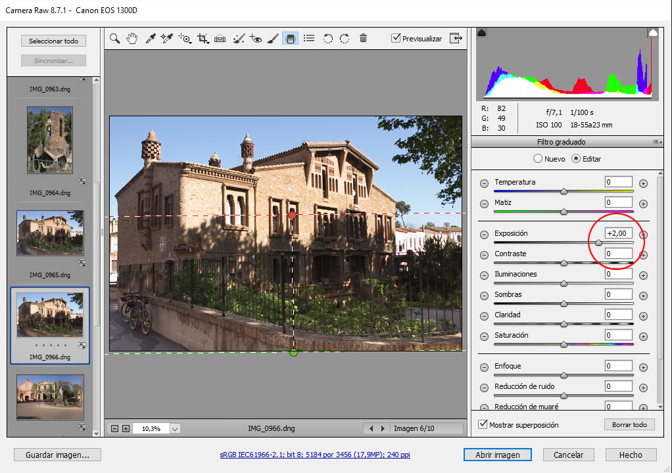This screenshot has width=672, height=473.
Task: Click the Borrar todo button
Action: coord(629,425)
